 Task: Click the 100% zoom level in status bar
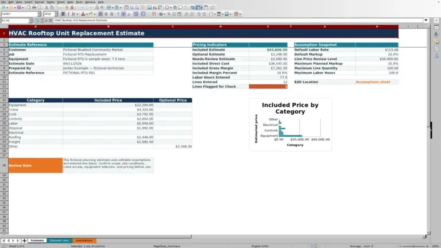(x=435, y=246)
